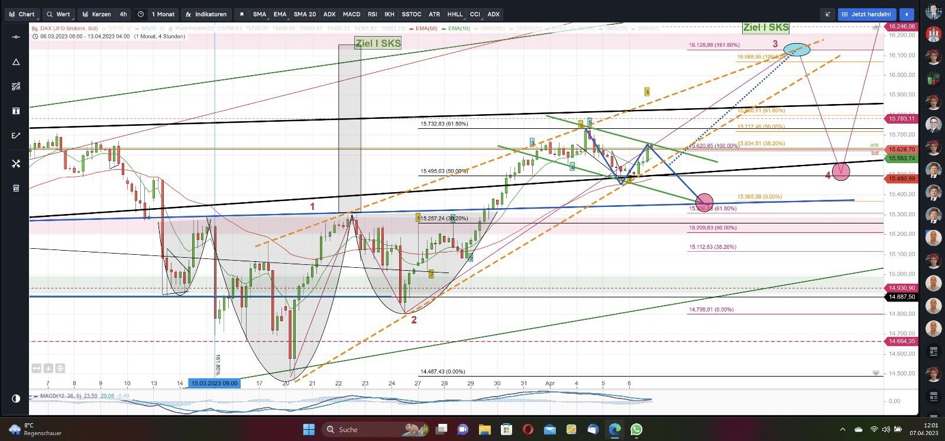This screenshot has width=945, height=441.
Task: Click the 14.930,90 red price marker
Action: coord(901,288)
